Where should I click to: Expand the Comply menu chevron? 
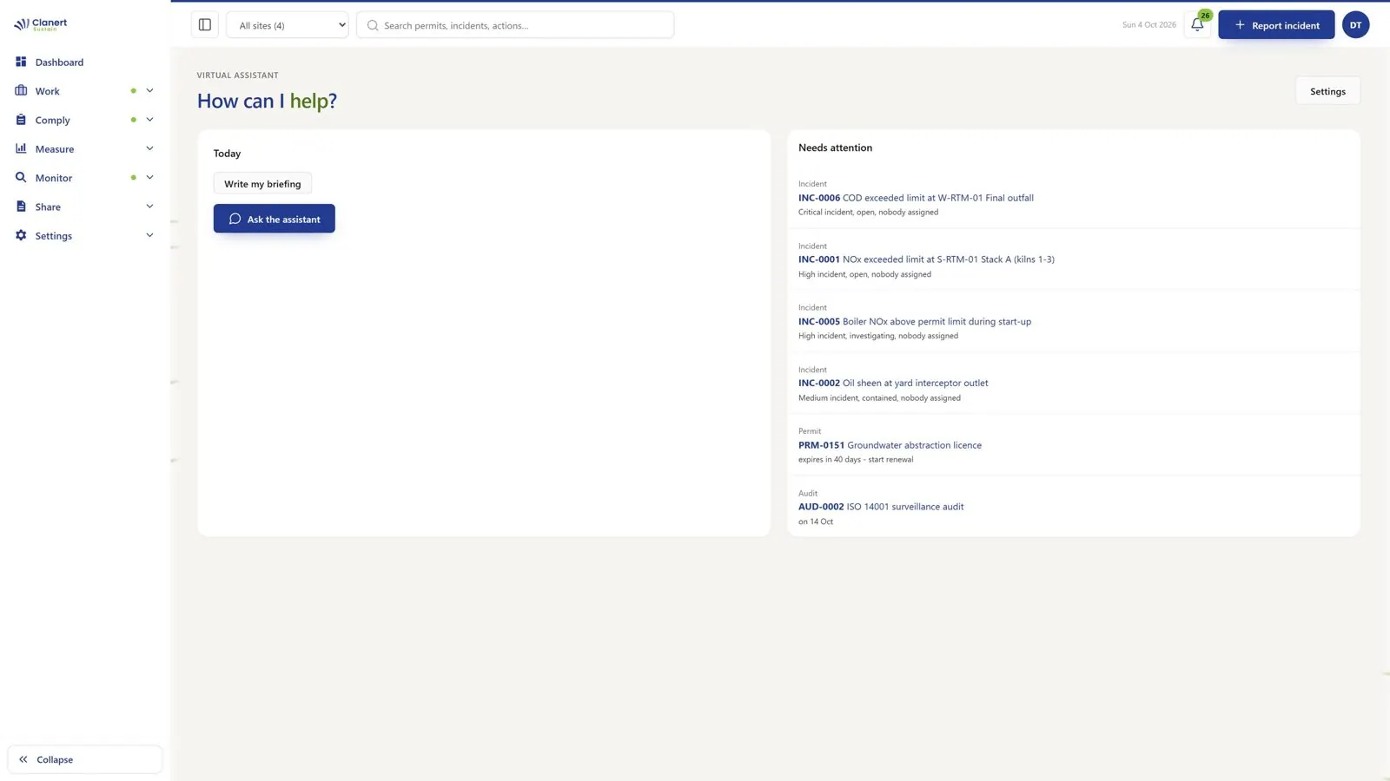[x=149, y=120]
